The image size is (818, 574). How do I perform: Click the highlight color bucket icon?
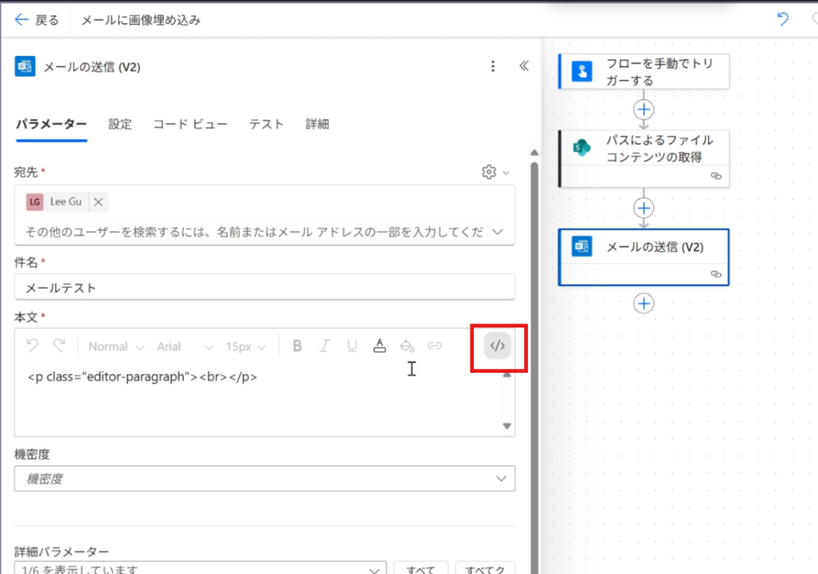407,346
